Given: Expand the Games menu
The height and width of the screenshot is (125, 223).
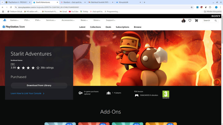Looking at the screenshot, I should tap(14, 20).
